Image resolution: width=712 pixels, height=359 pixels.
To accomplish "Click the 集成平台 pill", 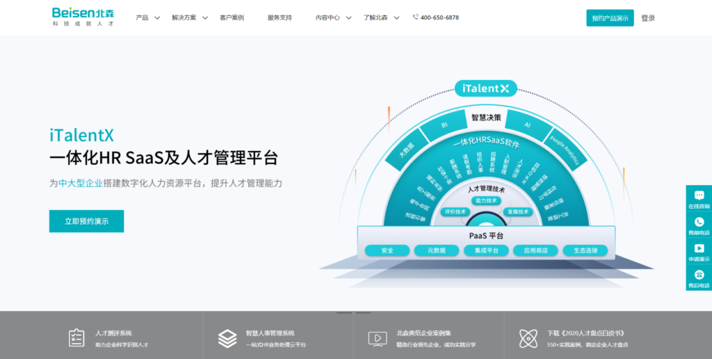I will pos(486,250).
